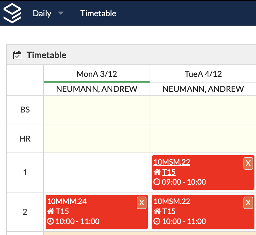This screenshot has height=235, width=256.
Task: Select the TueA 4/12 column header
Action: [203, 74]
